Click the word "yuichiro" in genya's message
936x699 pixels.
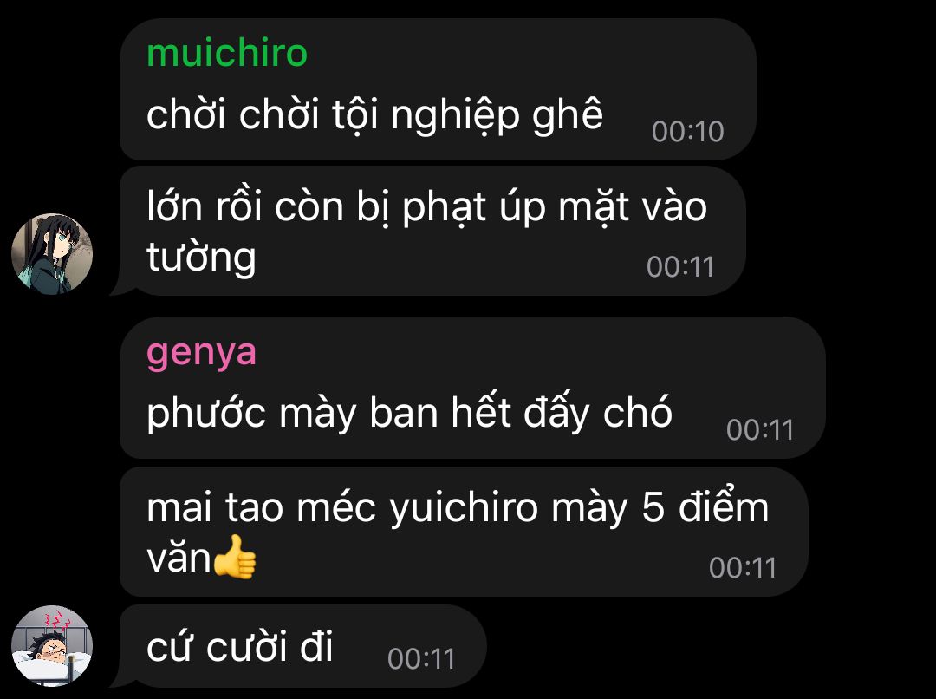[464, 510]
